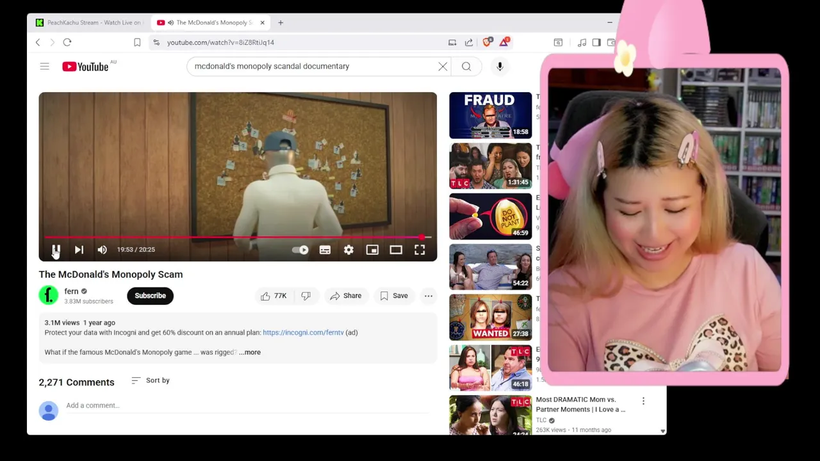The image size is (820, 461).
Task: Switch to the PeachKachu Stream tab
Action: click(x=88, y=22)
